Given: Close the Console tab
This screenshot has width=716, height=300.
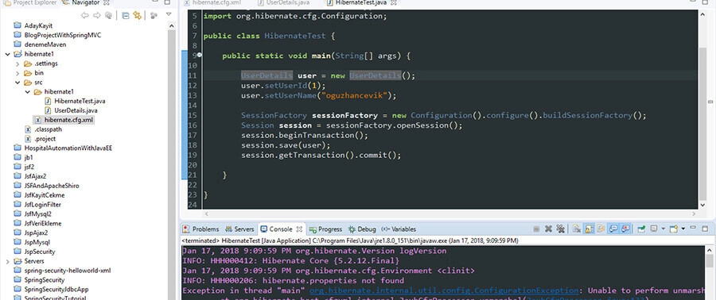Looking at the screenshot, I should pyautogui.click(x=299, y=229).
